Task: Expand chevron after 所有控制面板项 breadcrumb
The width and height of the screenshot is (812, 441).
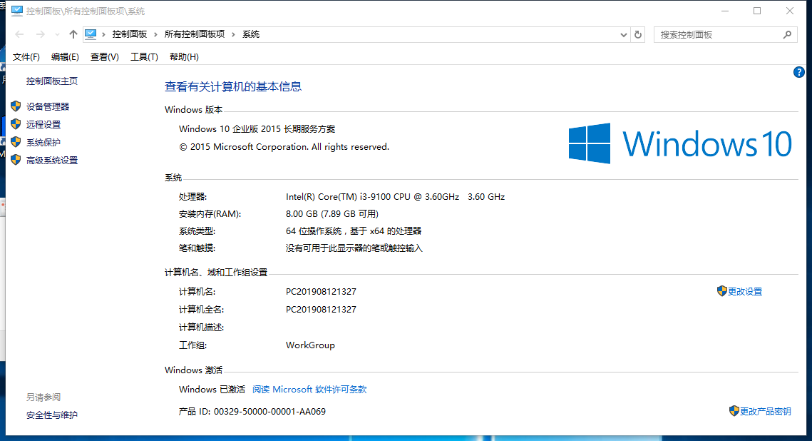Action: [x=233, y=35]
